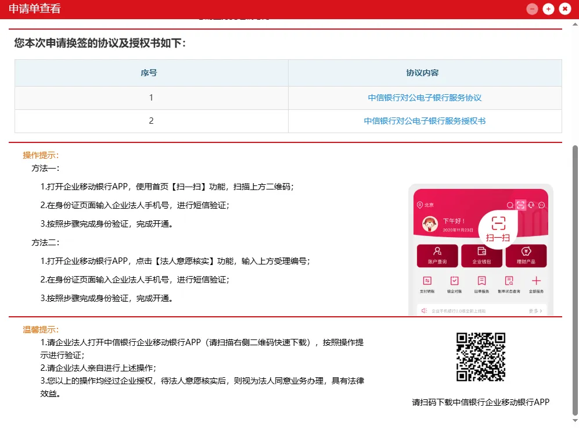Click the 方法二: label
This screenshot has width=579, height=440.
click(45, 243)
